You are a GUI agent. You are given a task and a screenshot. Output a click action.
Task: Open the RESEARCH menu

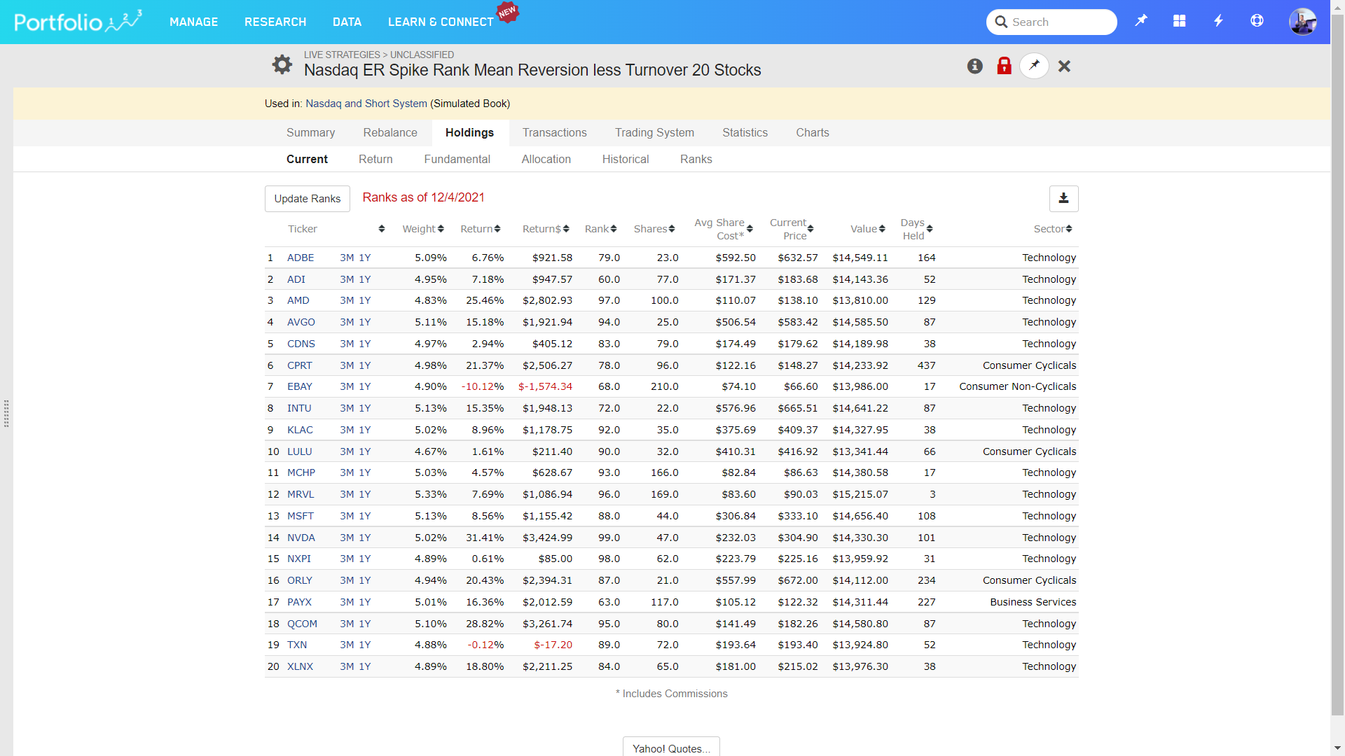[x=275, y=22]
